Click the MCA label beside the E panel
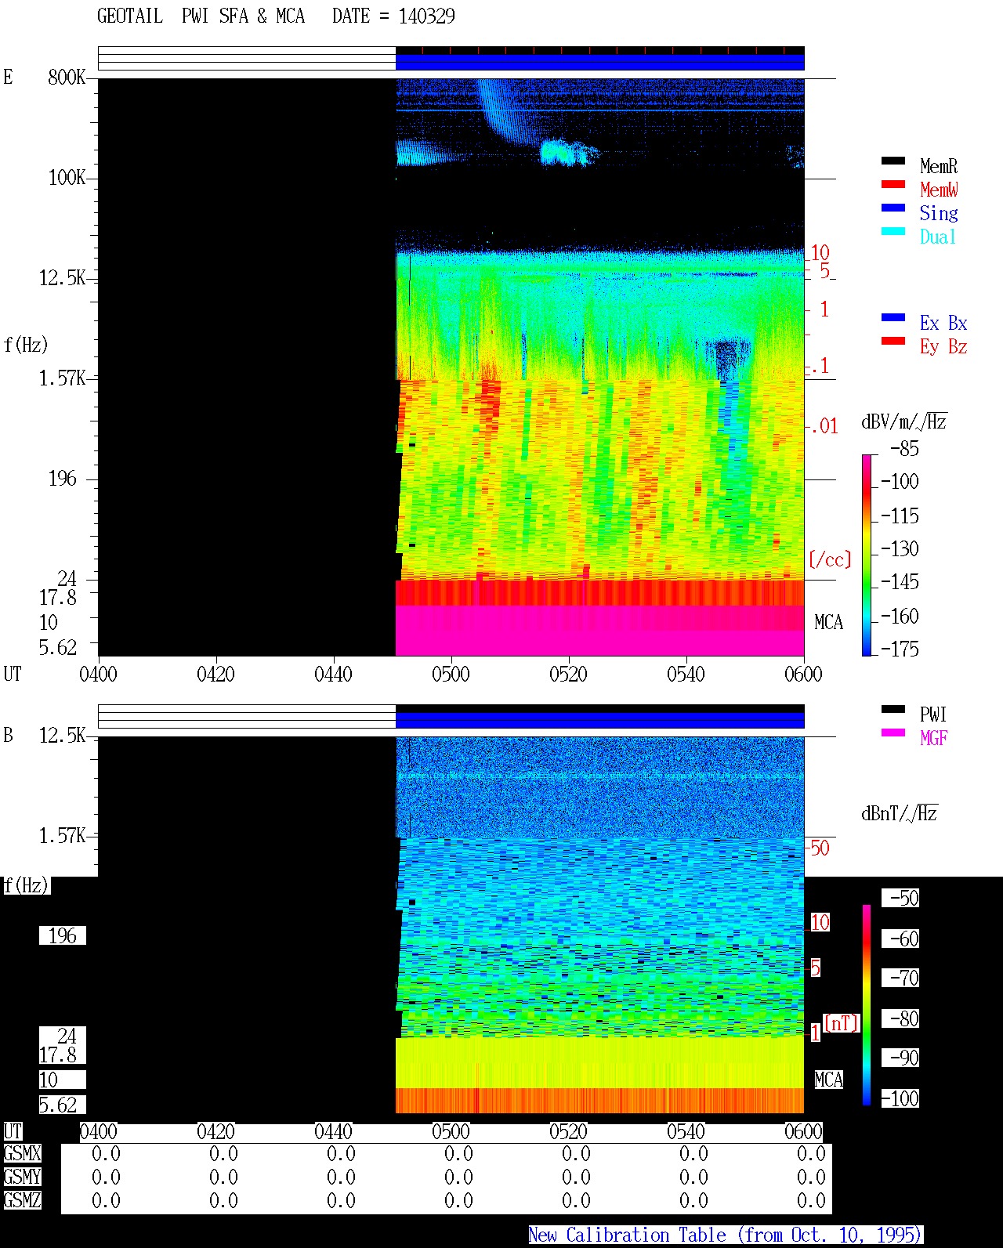The height and width of the screenshot is (1248, 1003). click(828, 622)
